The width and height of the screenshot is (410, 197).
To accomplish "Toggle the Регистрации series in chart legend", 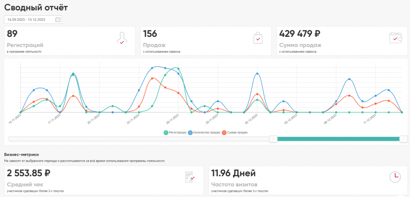I will (175, 132).
